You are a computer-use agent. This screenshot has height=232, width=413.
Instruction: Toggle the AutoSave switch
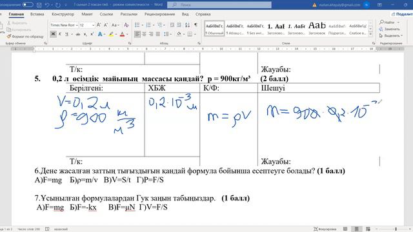28,5
